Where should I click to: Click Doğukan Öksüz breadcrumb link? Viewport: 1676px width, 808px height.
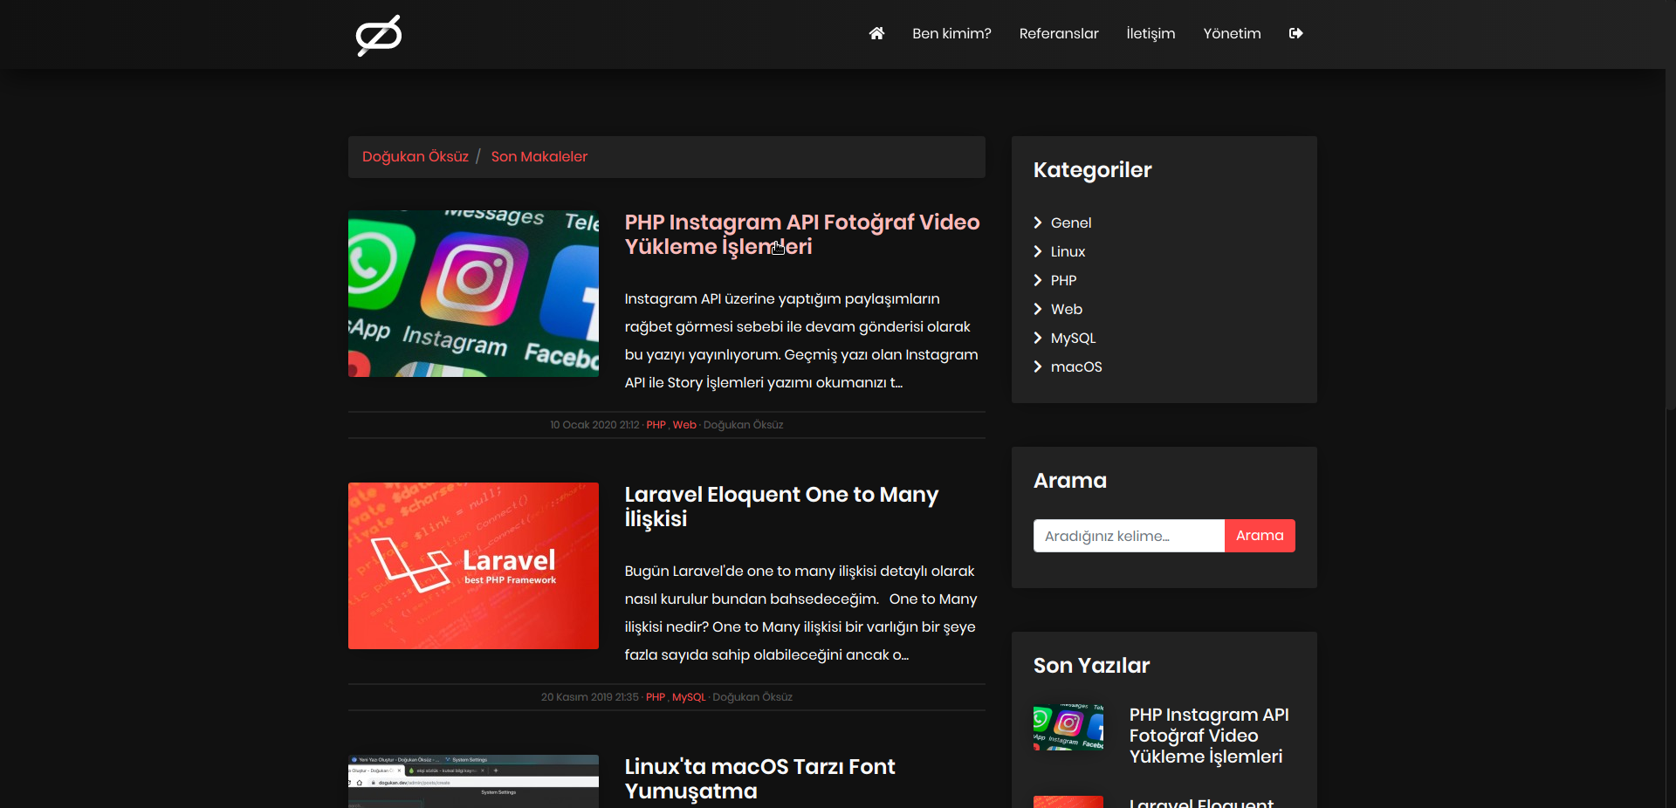tap(416, 157)
